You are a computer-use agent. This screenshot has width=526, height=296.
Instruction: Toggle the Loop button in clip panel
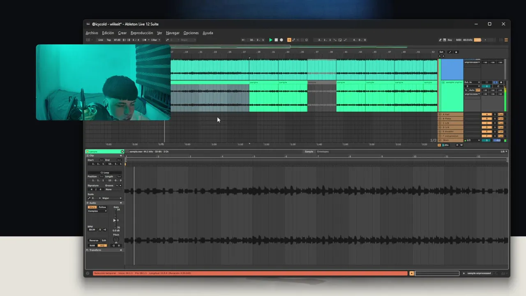point(105,173)
